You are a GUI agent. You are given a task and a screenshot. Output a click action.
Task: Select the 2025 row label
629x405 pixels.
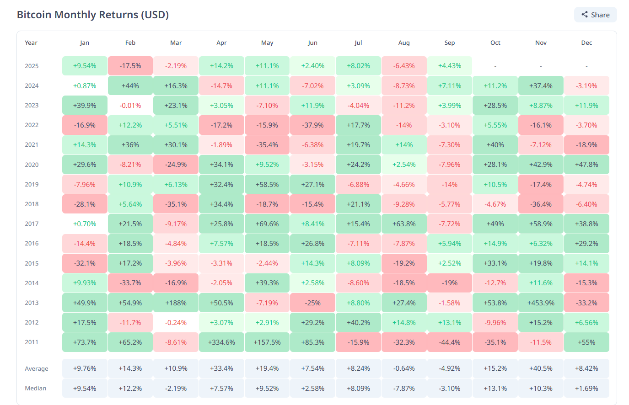(x=32, y=66)
